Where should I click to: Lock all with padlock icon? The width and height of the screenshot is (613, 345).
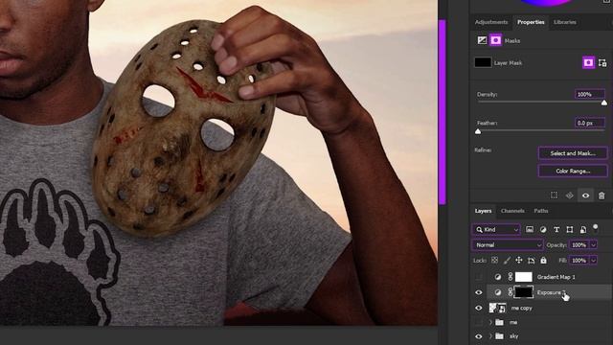[x=543, y=260]
